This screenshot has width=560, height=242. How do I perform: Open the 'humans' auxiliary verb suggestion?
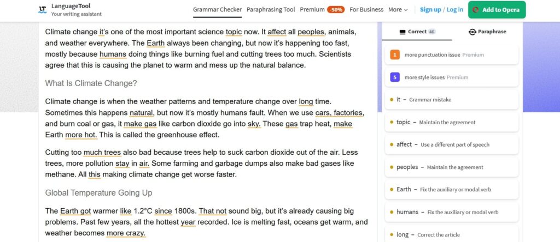[x=451, y=211]
